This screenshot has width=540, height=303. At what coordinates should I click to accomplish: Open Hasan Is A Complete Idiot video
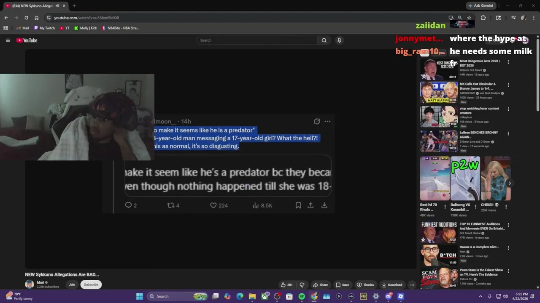pyautogui.click(x=439, y=255)
